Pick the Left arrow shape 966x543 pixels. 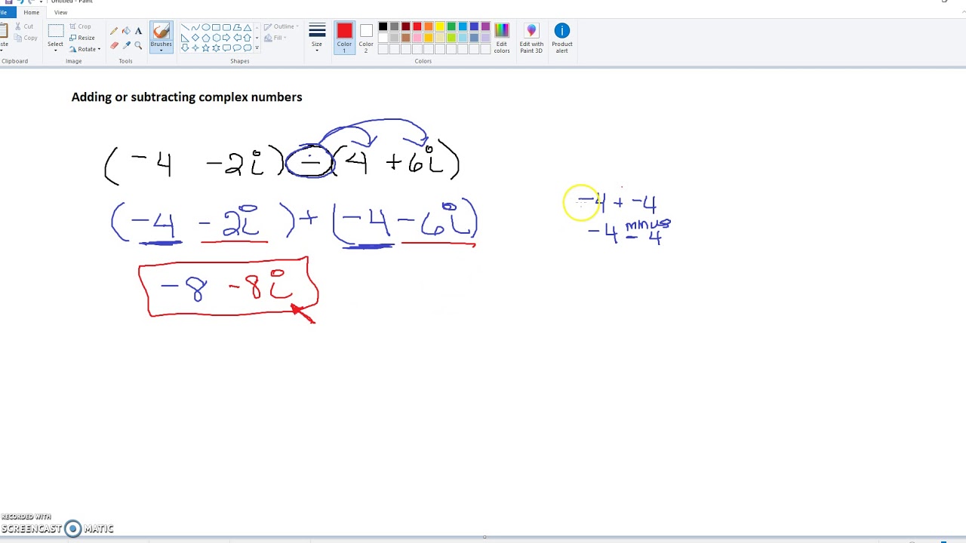pyautogui.click(x=237, y=38)
